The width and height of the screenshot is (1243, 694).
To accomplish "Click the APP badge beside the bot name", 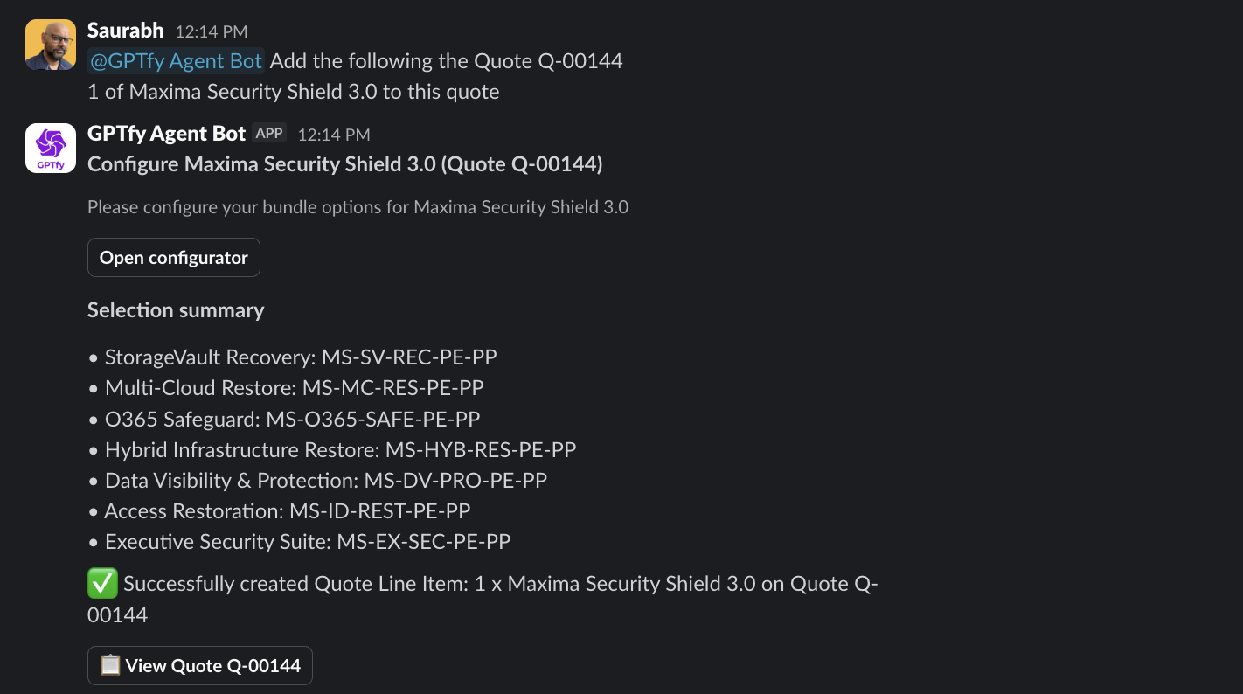I will pos(269,134).
